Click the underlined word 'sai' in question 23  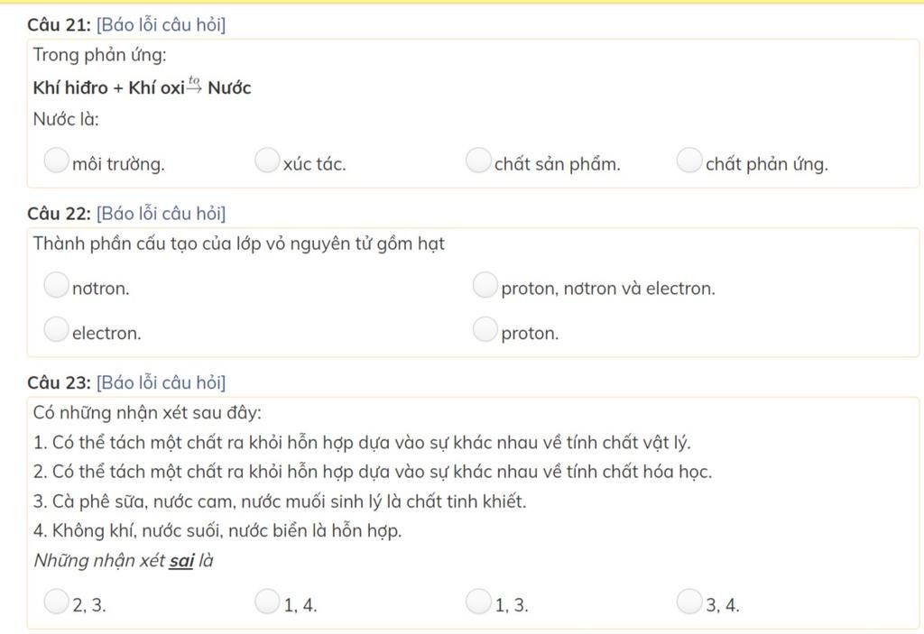tap(181, 561)
